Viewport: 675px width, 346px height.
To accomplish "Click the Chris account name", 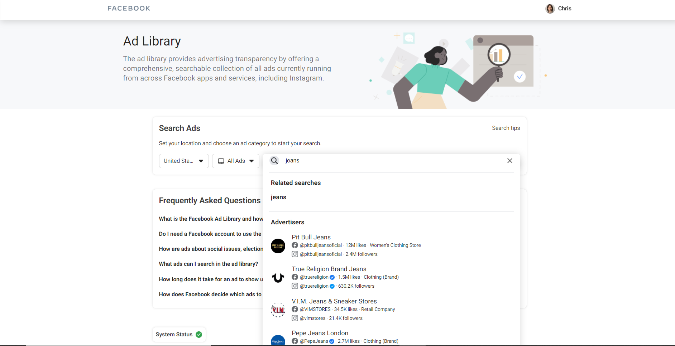I will click(564, 9).
